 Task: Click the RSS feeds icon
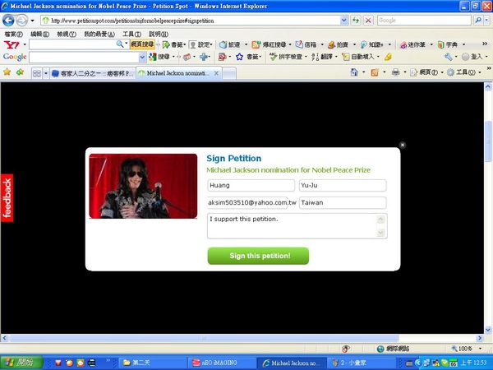375,72
